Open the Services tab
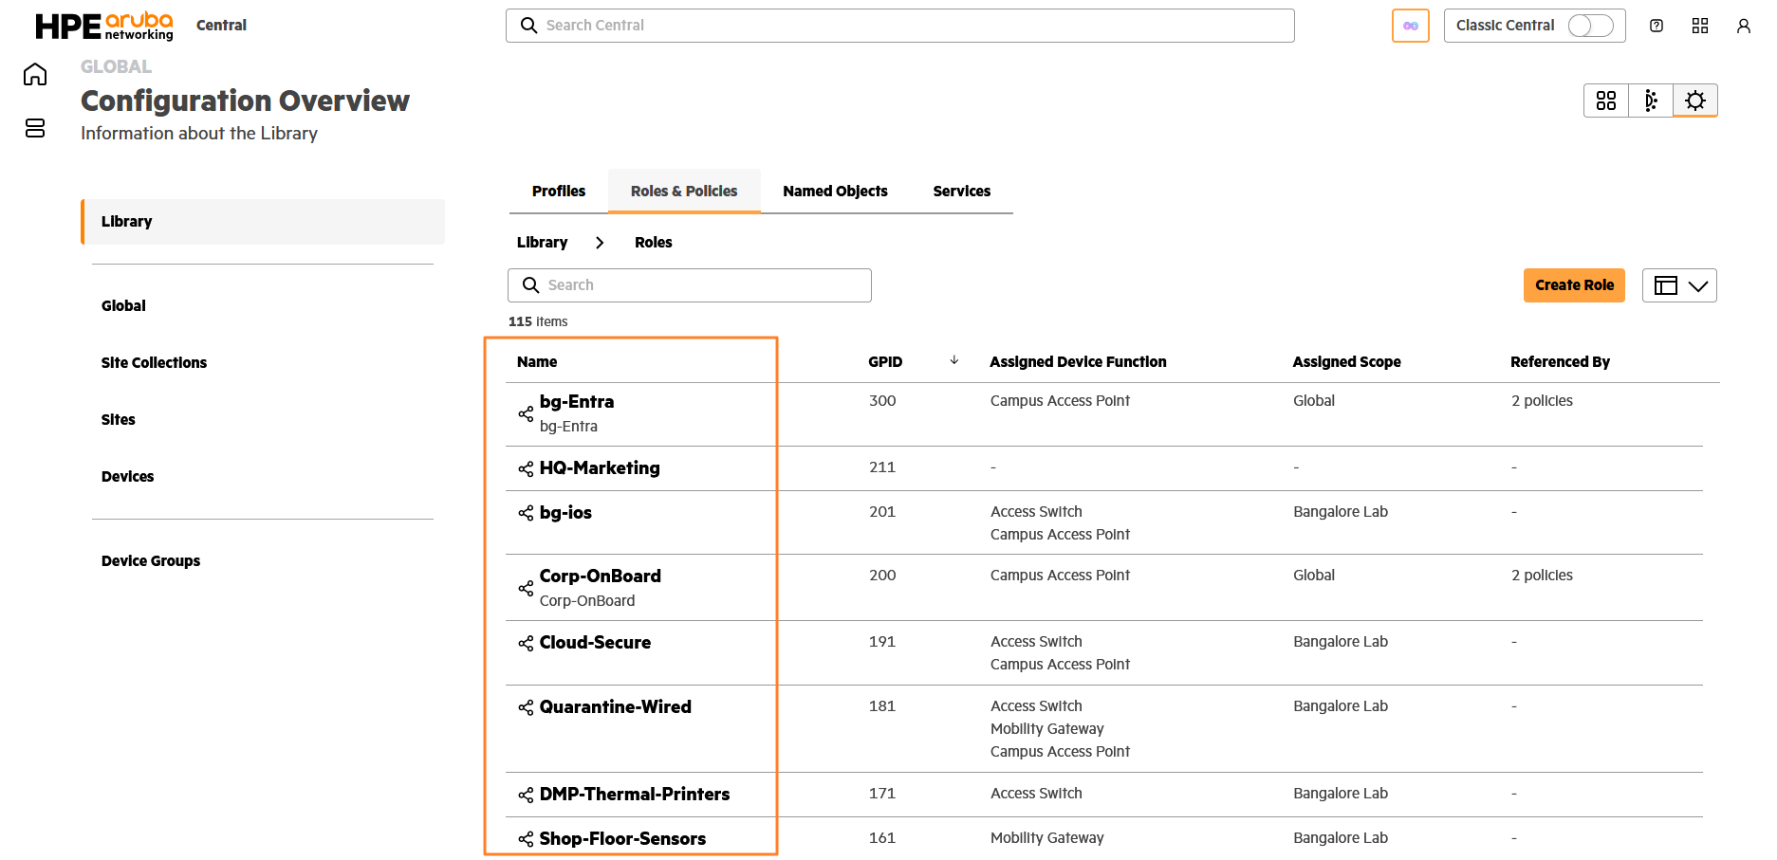The image size is (1777, 860). click(962, 192)
